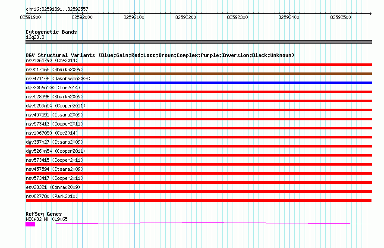Image resolution: width=384 pixels, height=248 pixels.
Task: Click the 82592100 ruler coordinate
Action: click(134, 17)
